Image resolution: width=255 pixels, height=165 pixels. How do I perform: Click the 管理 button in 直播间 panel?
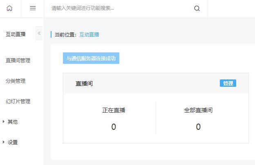228,83
